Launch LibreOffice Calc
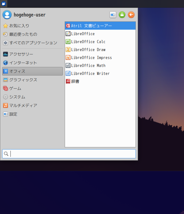 click(100, 42)
